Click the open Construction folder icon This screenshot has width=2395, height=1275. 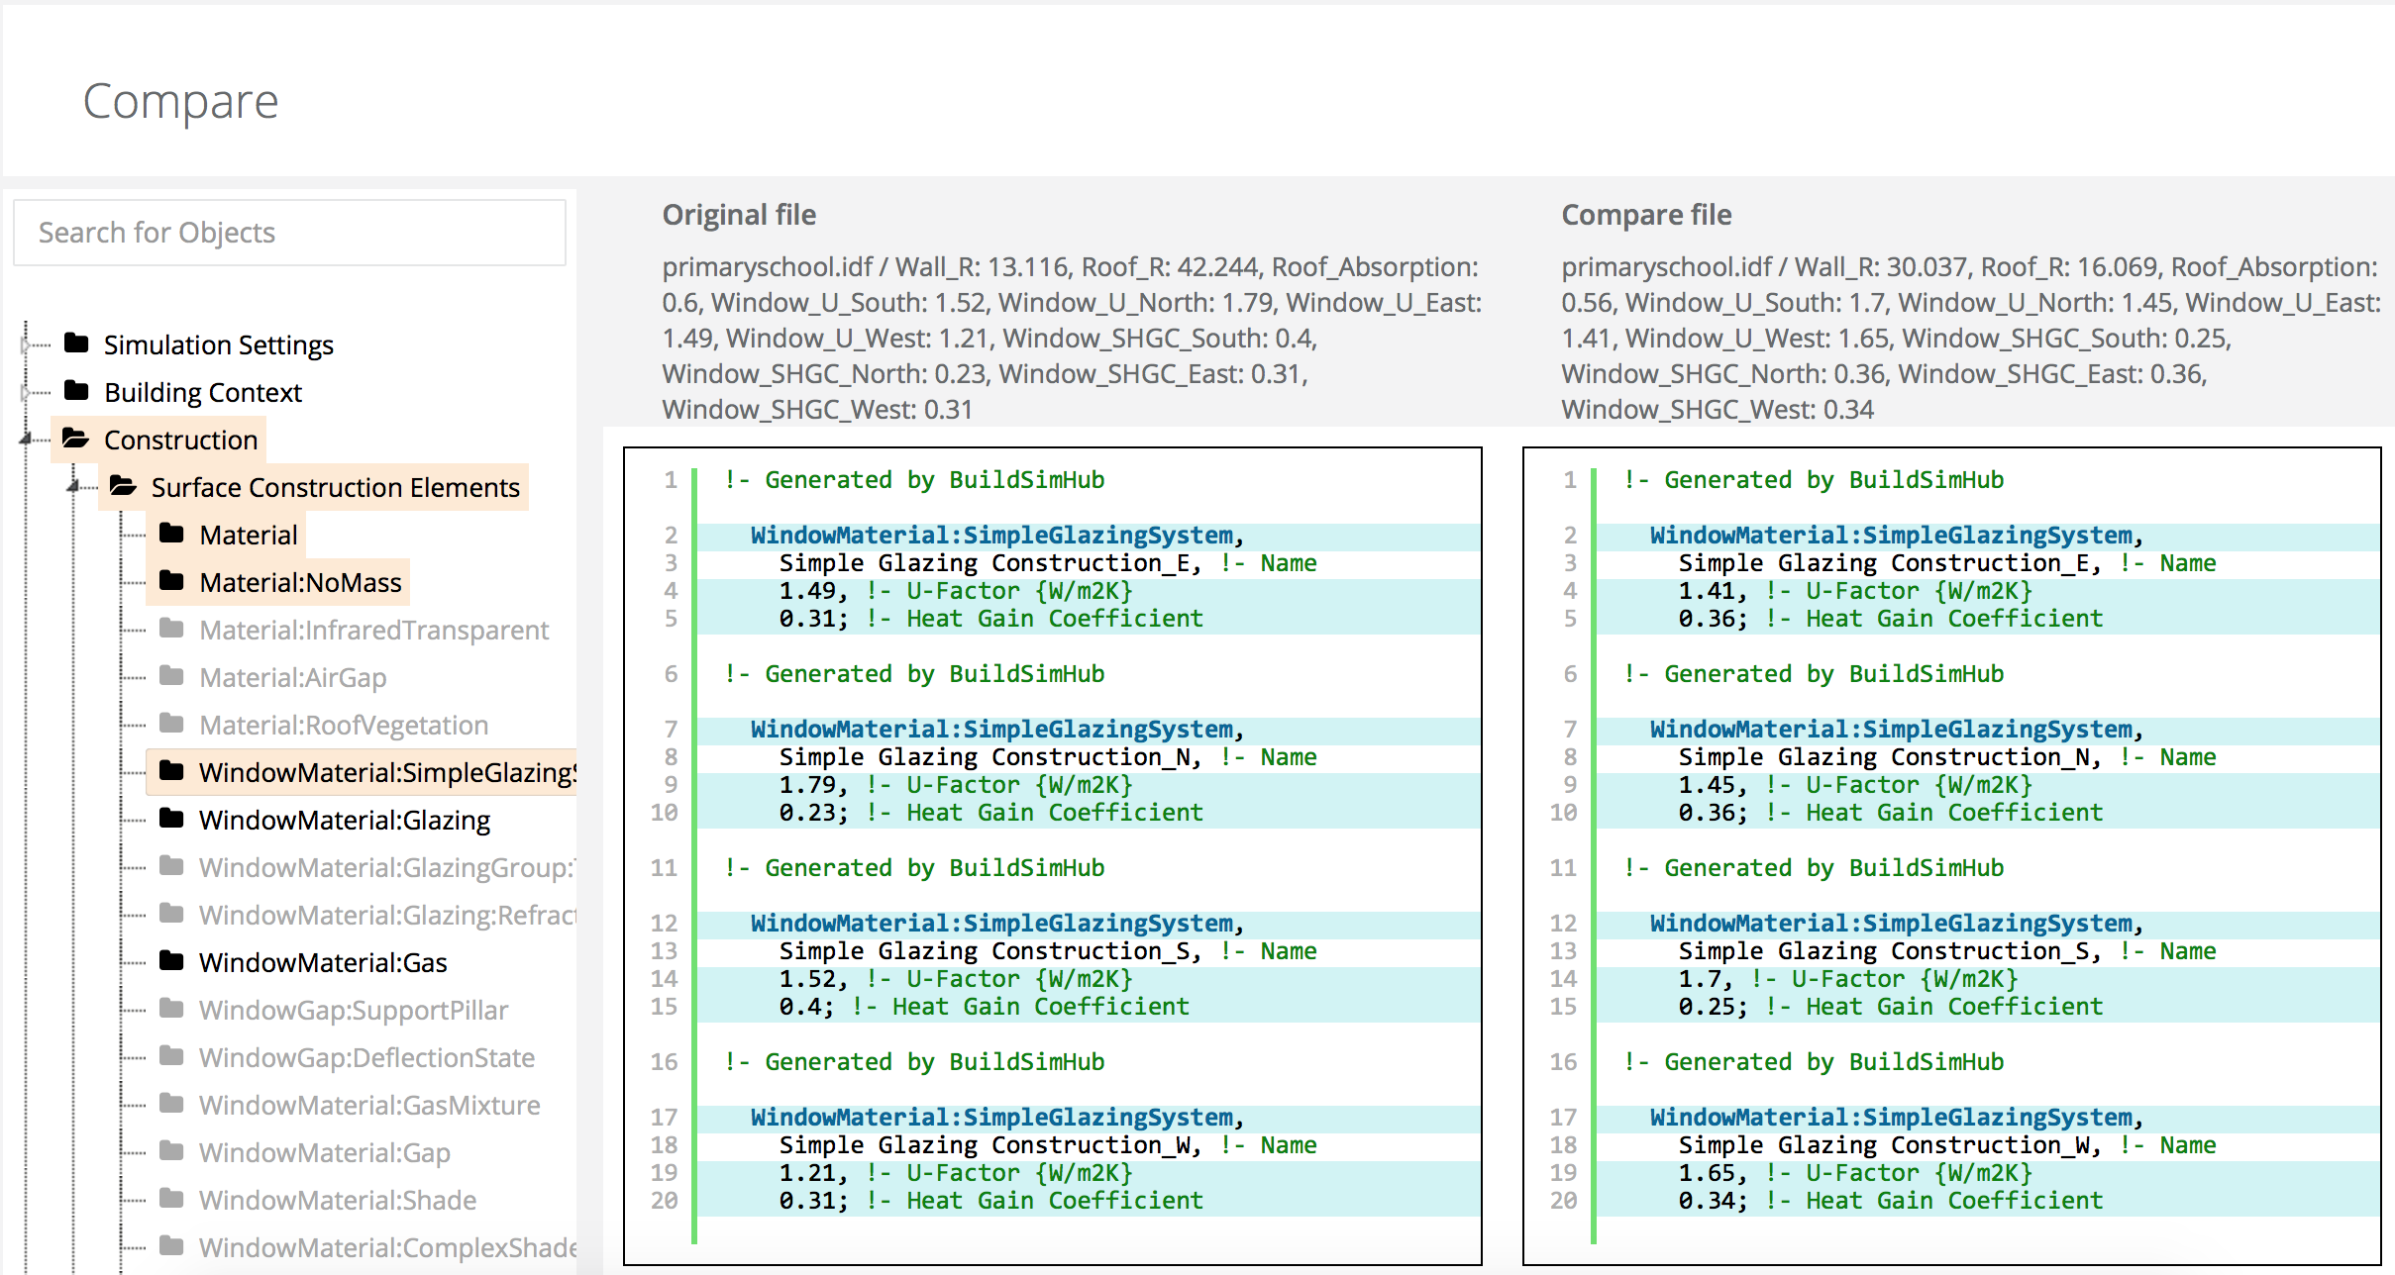pos(76,439)
